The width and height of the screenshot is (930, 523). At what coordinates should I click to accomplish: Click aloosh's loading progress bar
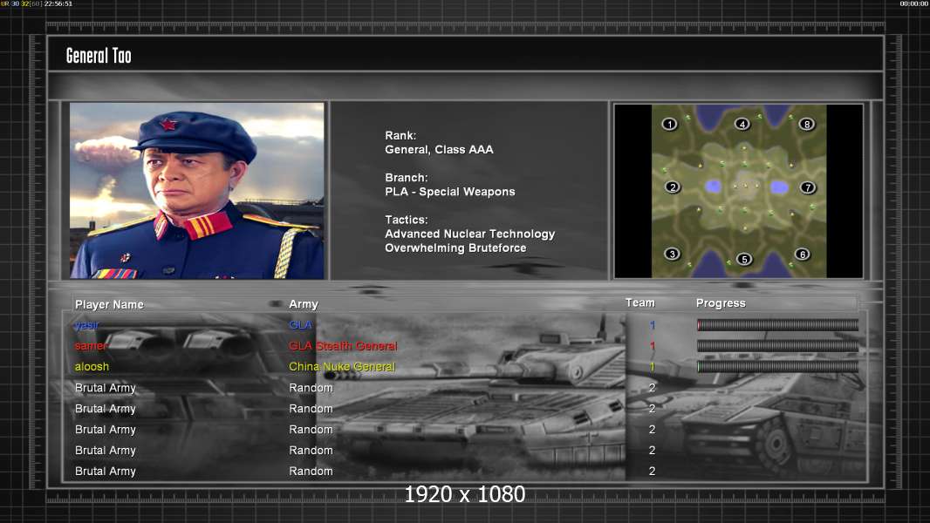(x=777, y=367)
